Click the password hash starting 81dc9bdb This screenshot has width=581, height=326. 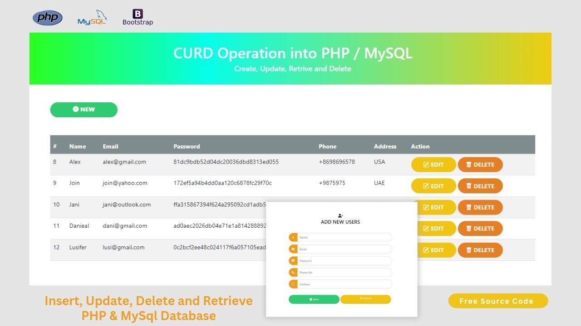point(226,162)
